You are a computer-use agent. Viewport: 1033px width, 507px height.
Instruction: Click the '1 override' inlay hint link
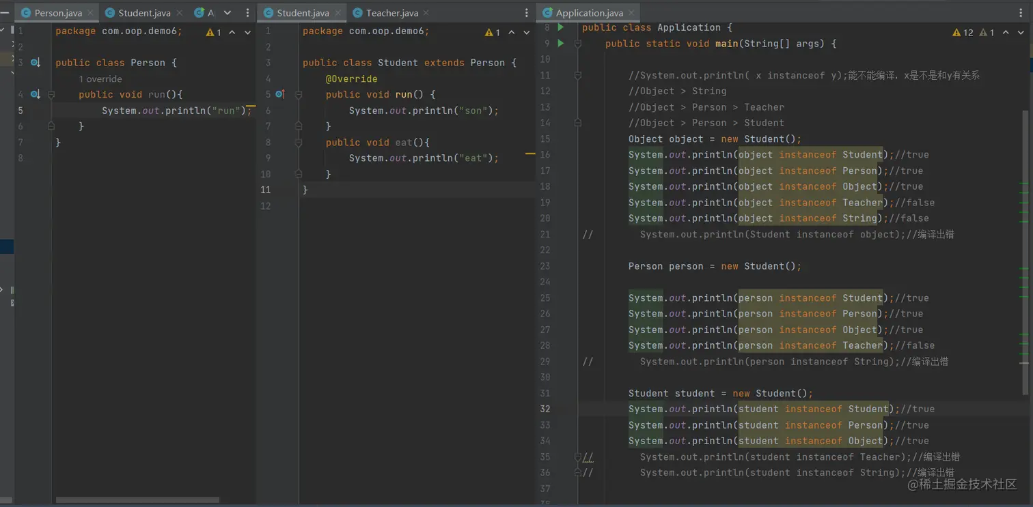pyautogui.click(x=100, y=79)
